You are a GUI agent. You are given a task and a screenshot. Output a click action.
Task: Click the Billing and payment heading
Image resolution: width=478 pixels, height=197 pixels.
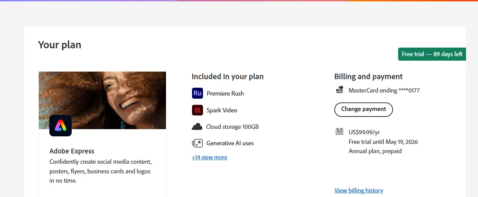coord(368,76)
